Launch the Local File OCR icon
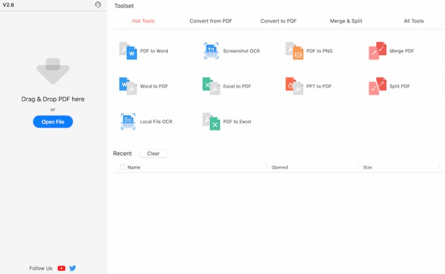 point(128,122)
